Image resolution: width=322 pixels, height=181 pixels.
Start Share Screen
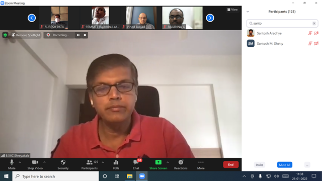point(158,164)
